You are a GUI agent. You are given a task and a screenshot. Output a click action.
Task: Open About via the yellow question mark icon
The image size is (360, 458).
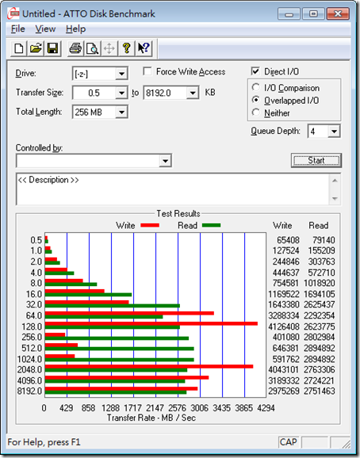126,48
